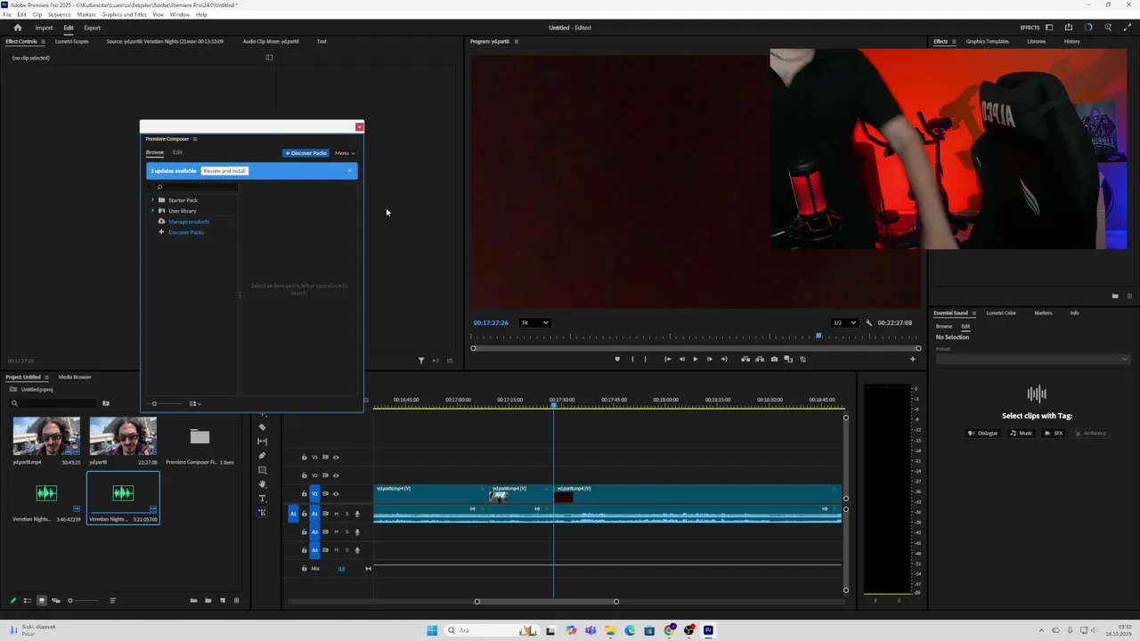Screen dimensions: 1140x641
Task: Switch to the Lumetri Scopes tab
Action: (71, 42)
